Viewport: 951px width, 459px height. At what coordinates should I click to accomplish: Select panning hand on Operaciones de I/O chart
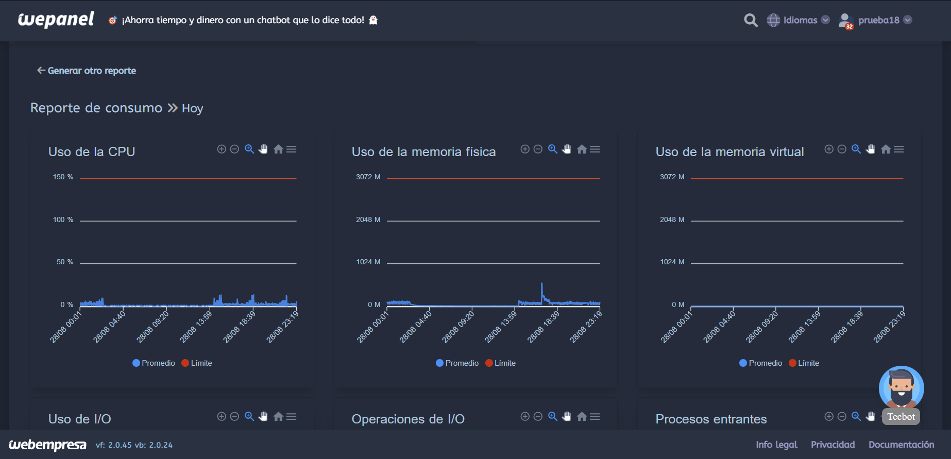point(567,417)
